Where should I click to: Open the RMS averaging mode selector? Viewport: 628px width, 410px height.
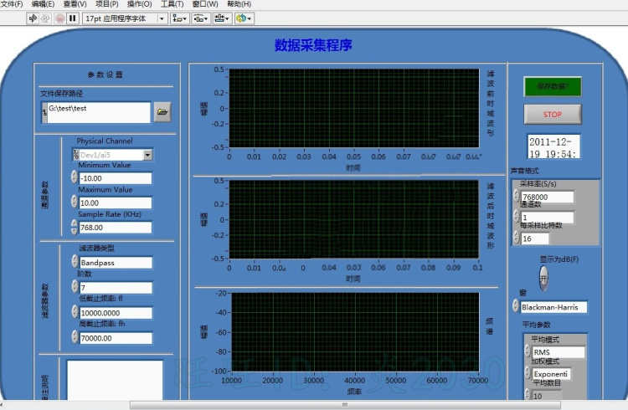[559, 352]
